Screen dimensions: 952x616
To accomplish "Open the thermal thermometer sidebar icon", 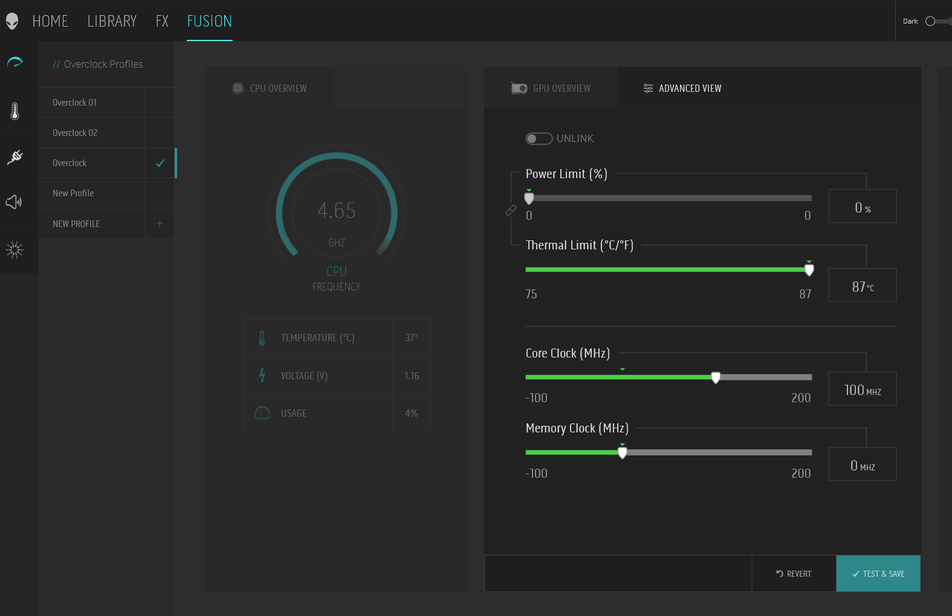I will pyautogui.click(x=15, y=111).
